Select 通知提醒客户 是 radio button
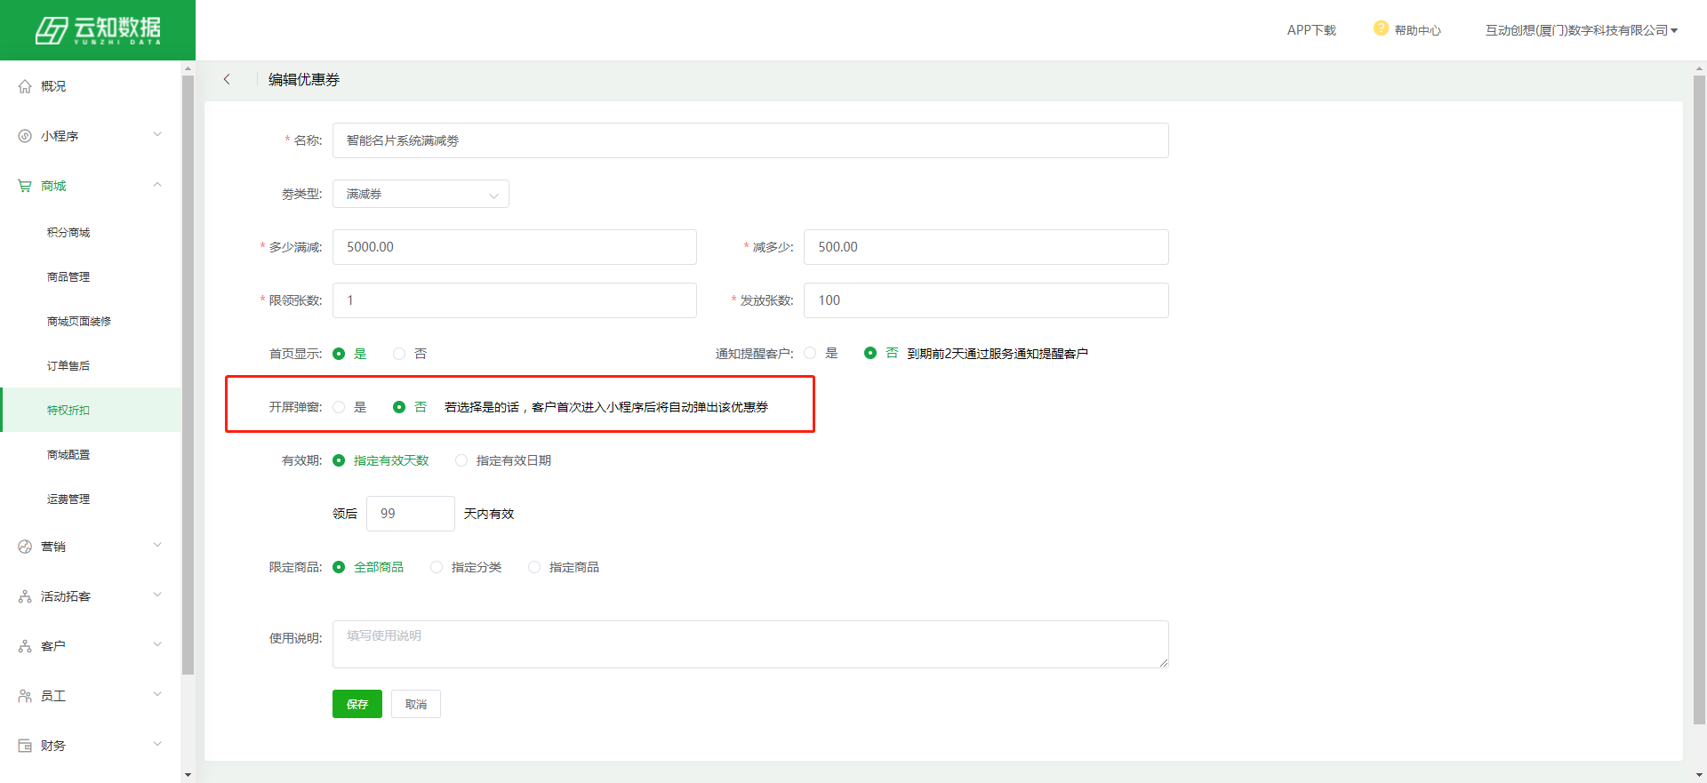Image resolution: width=1707 pixels, height=783 pixels. (x=810, y=353)
